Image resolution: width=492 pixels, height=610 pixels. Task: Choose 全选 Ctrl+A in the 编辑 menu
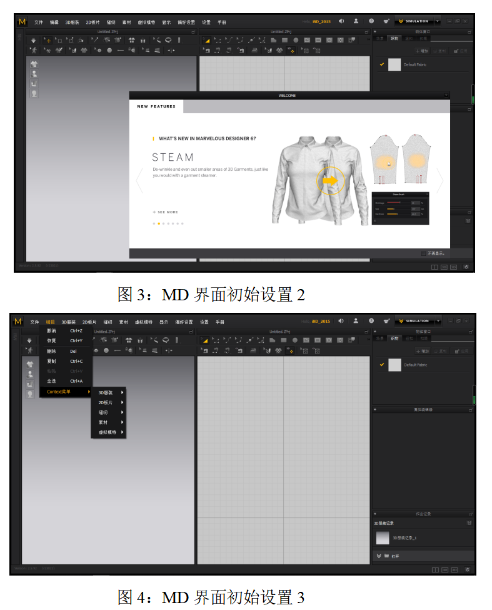pyautogui.click(x=65, y=381)
